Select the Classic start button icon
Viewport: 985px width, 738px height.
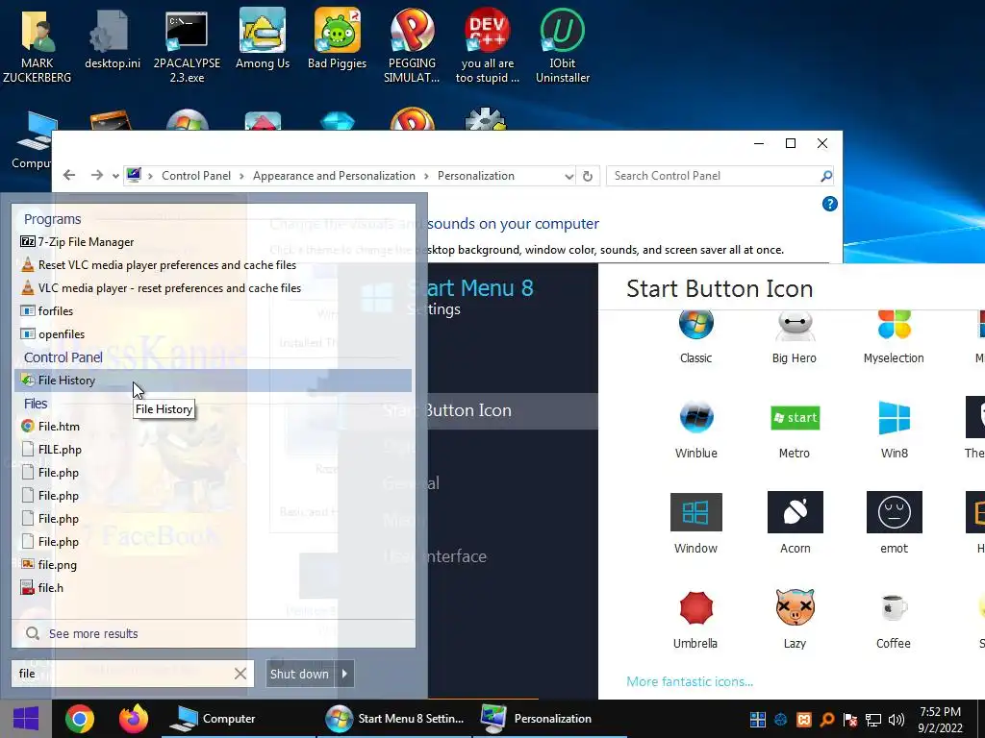coord(695,325)
